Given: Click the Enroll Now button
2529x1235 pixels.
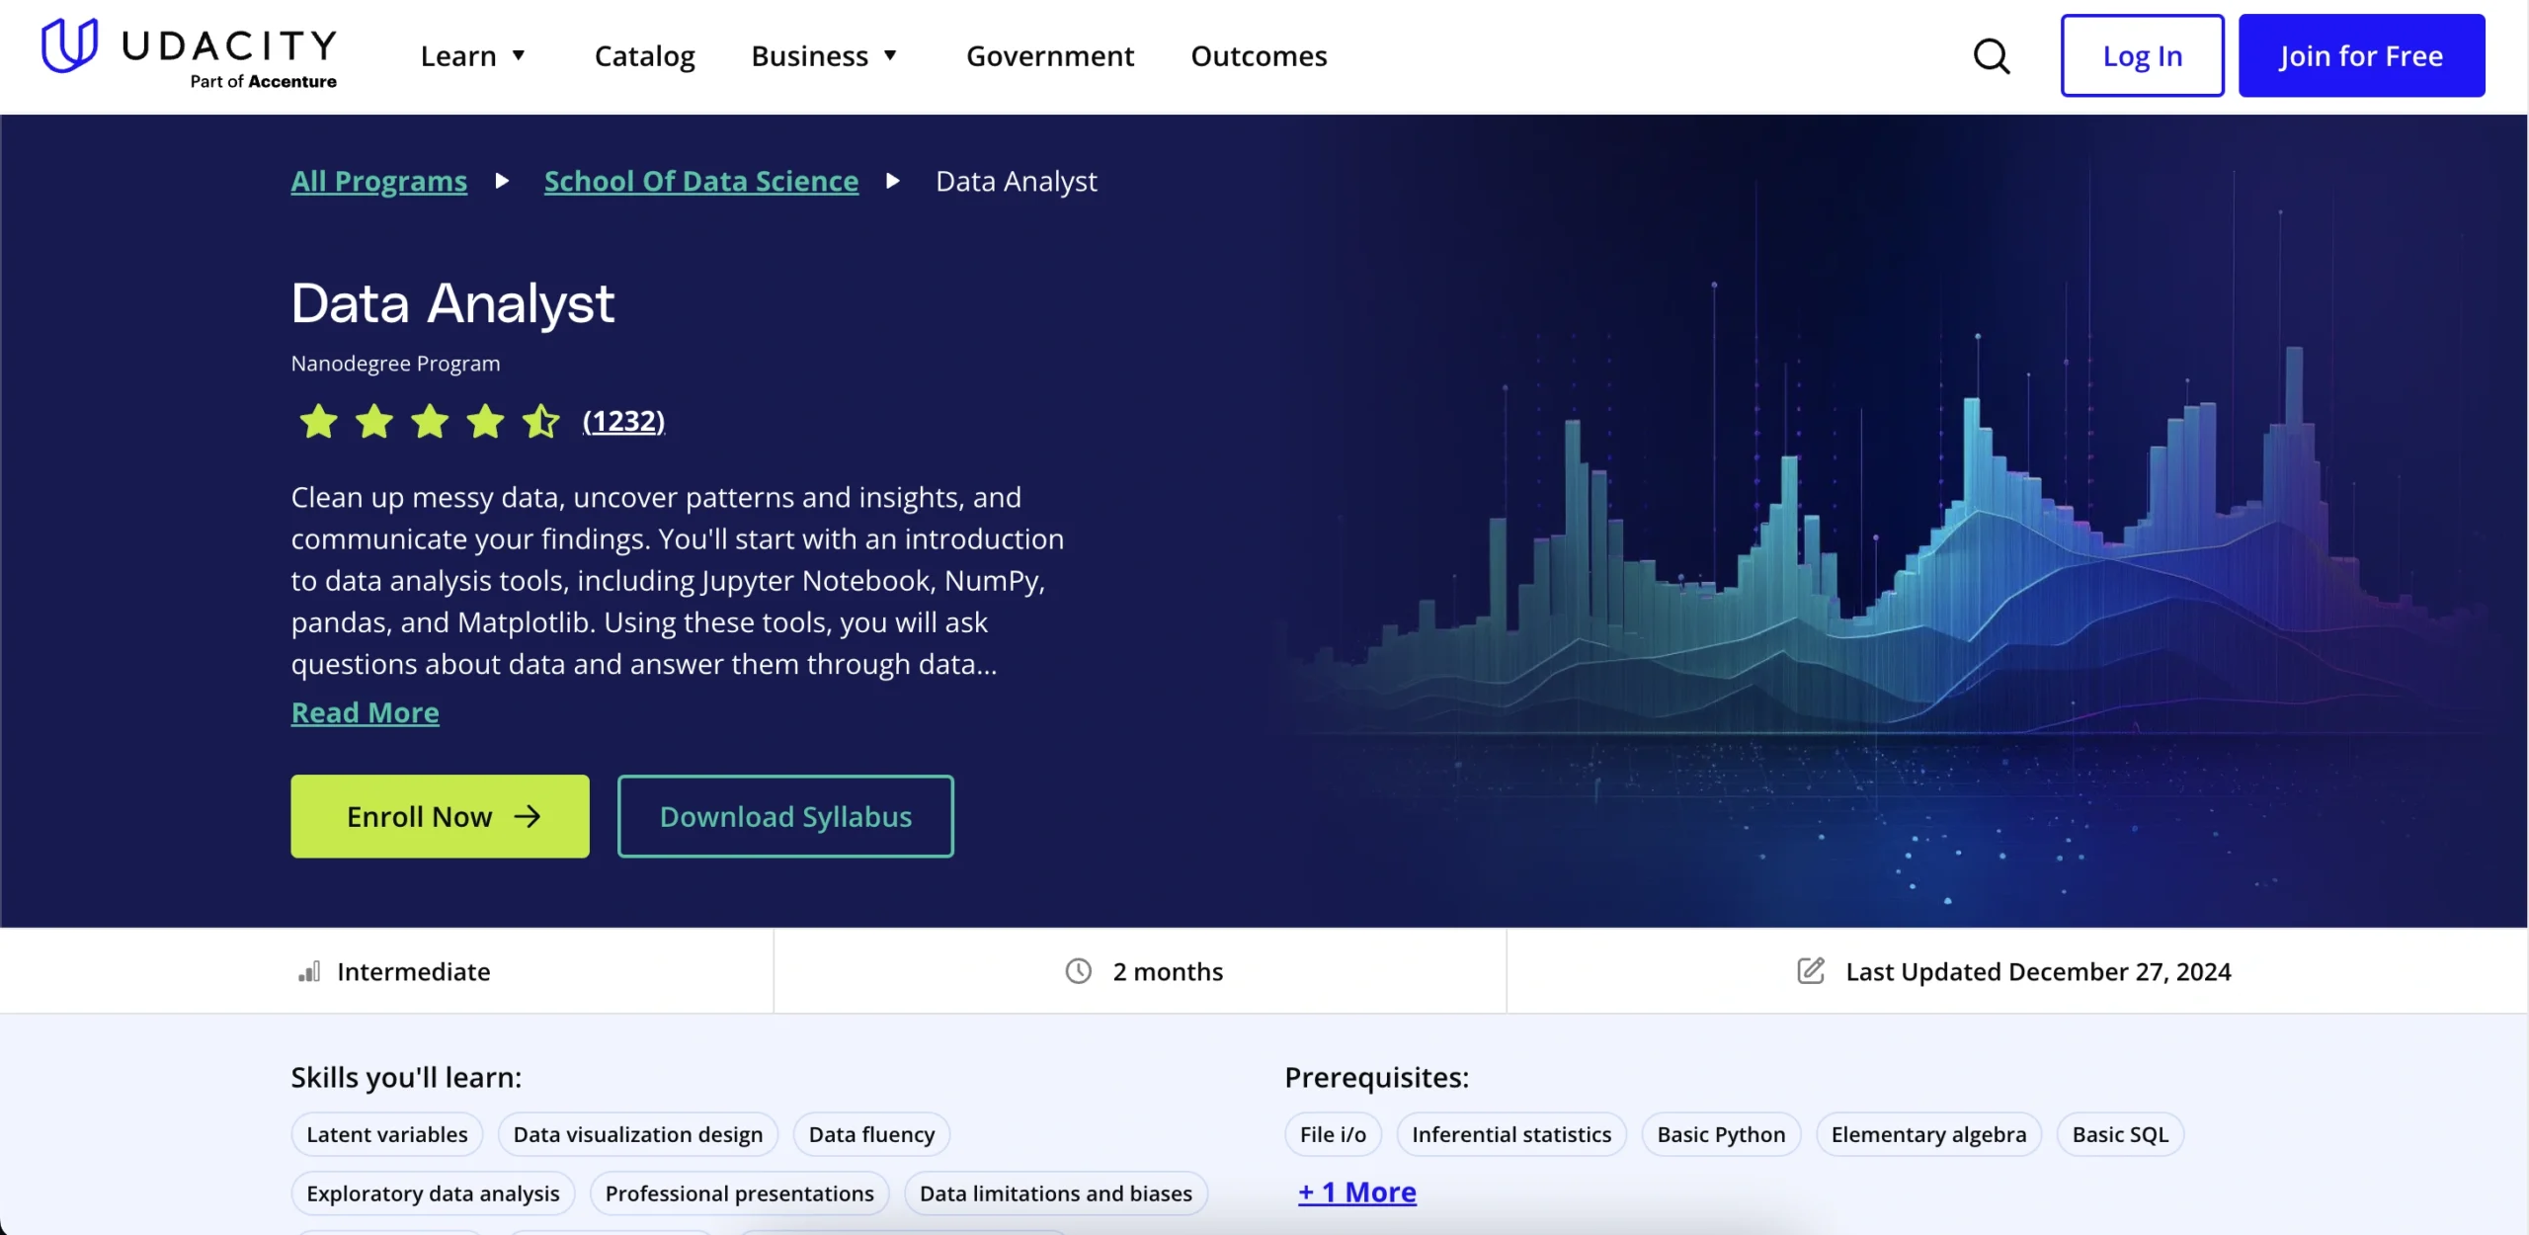Looking at the screenshot, I should point(440,816).
